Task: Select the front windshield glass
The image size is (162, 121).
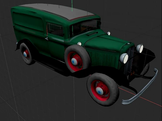Action: 83,28
